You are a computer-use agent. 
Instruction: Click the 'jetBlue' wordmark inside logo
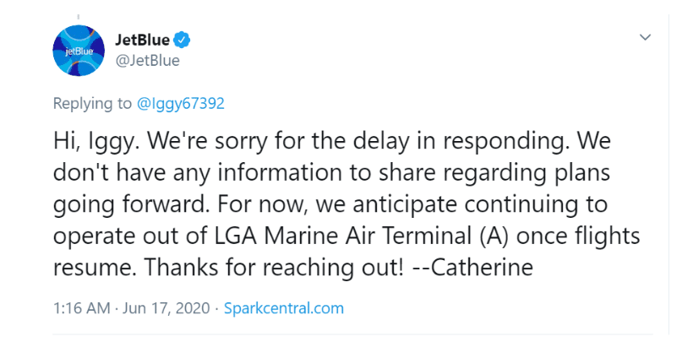[79, 52]
